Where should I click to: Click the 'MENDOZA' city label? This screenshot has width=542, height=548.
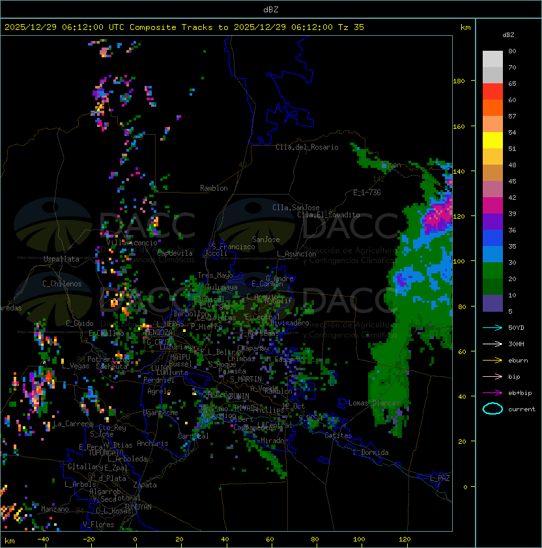[158, 332]
